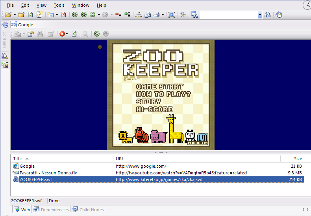Click the green plus expand list icon
Screen dimensions: 311x216
pyautogui.click(x=127, y=15)
